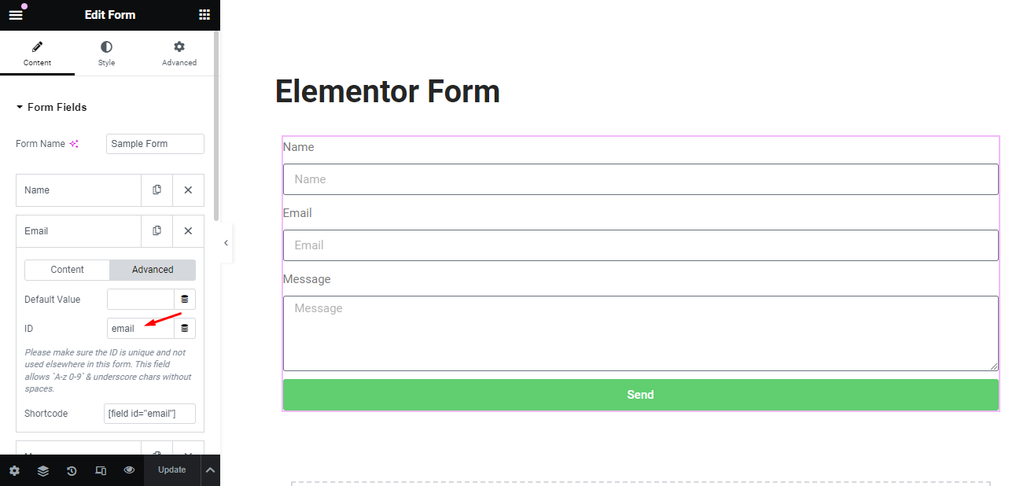This screenshot has width=1031, height=486.
Task: Delete the Email field item
Action: click(x=188, y=231)
